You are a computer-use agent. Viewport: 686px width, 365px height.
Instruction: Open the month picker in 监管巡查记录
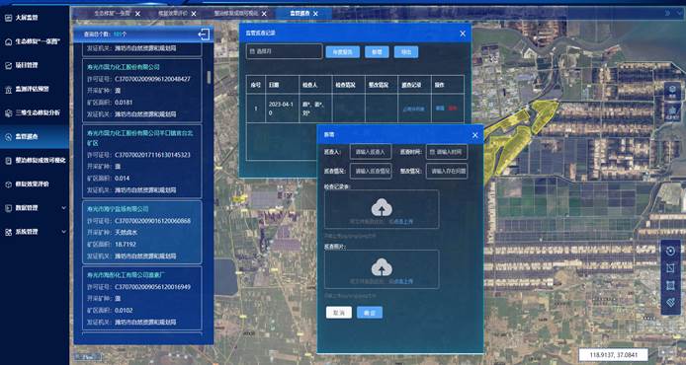pos(285,51)
